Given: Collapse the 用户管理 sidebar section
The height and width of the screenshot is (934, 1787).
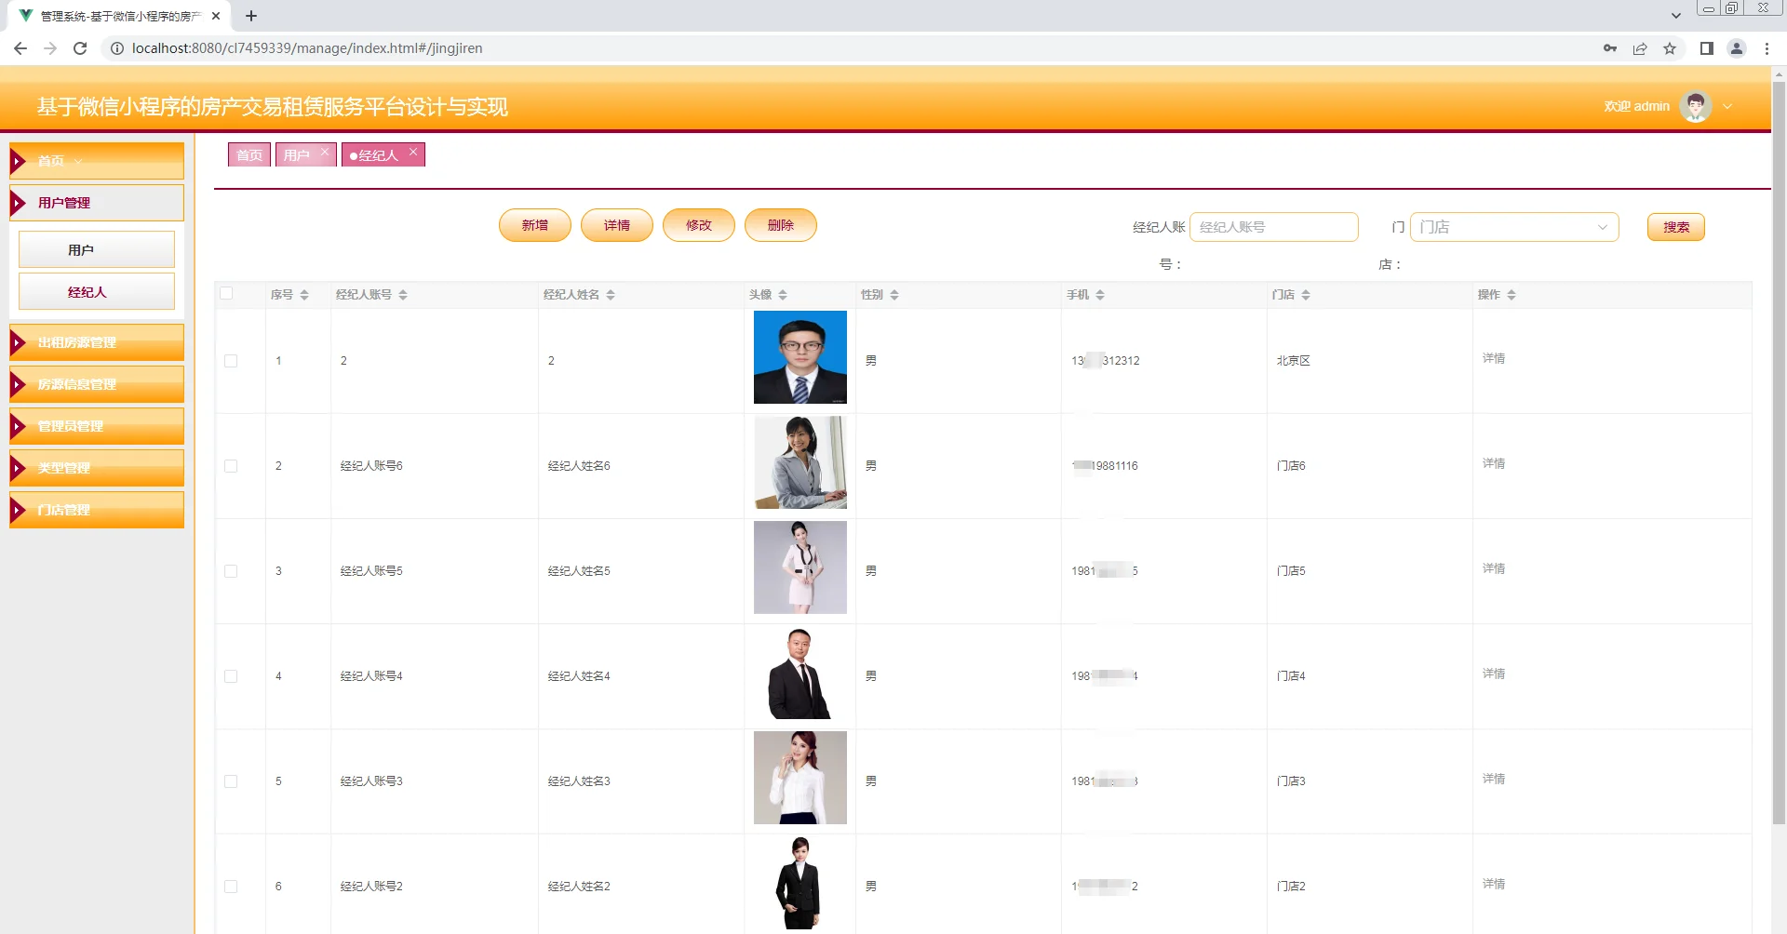Looking at the screenshot, I should point(97,203).
